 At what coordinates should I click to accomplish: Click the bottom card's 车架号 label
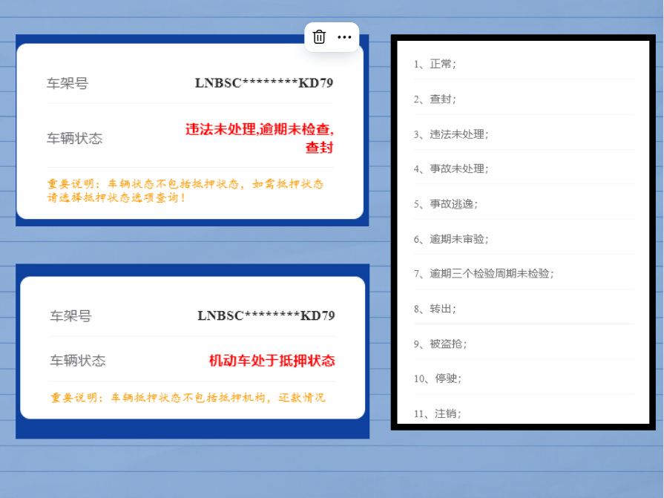pos(70,316)
